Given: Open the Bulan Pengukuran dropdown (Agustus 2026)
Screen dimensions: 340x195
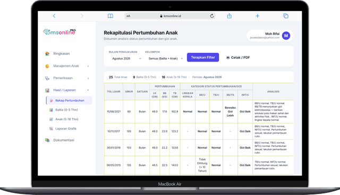Looking at the screenshot, I should pyautogui.click(x=126, y=59).
